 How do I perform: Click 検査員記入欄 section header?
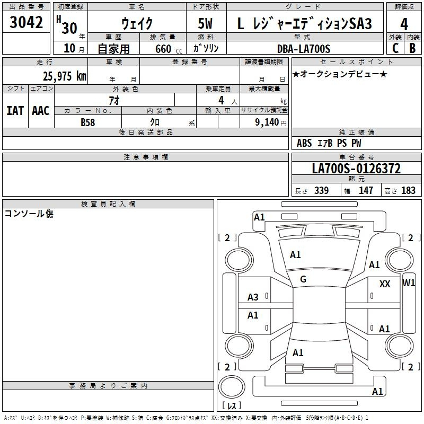pos(108,204)
